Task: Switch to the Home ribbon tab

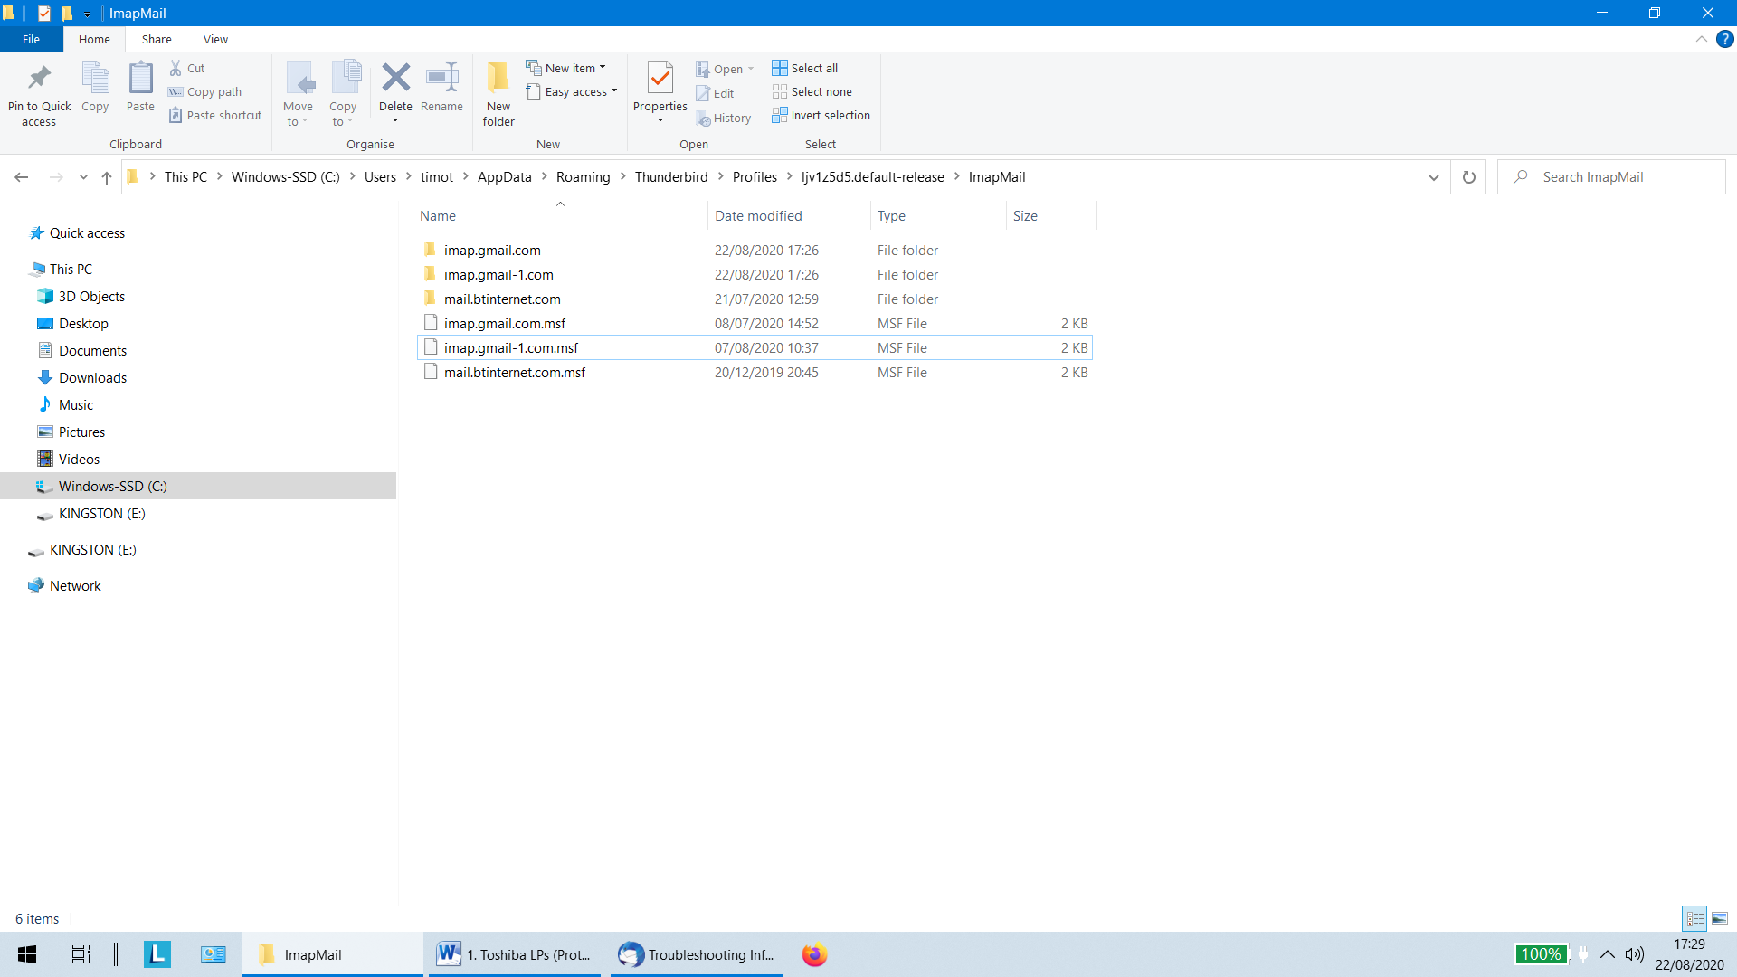Action: pyautogui.click(x=94, y=39)
